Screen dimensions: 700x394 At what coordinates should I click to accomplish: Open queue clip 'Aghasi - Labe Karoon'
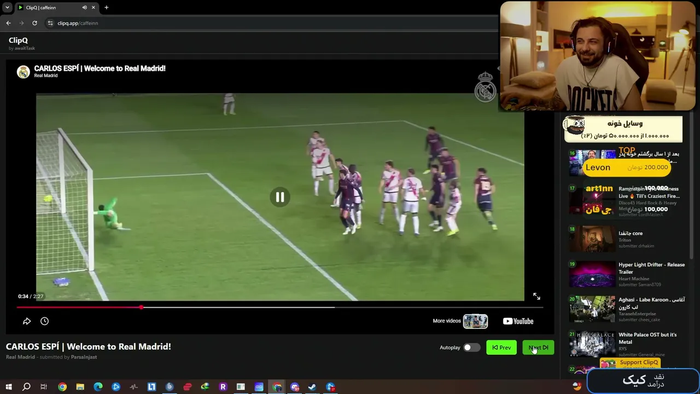(651, 303)
